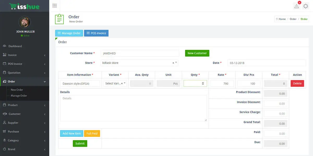Expand the Invoice sidebar menu
The width and height of the screenshot is (313, 156).
pyautogui.click(x=45, y=55)
